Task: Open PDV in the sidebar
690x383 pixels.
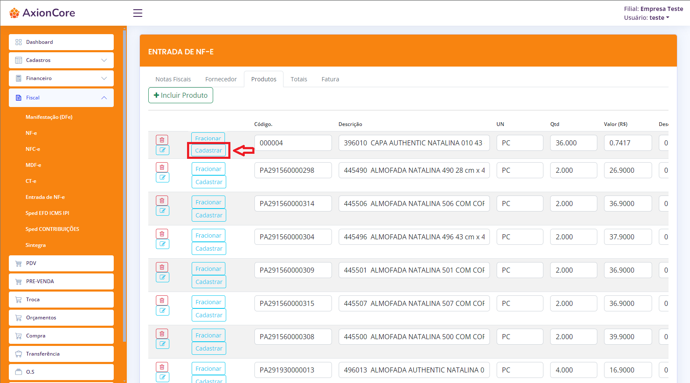Action: (61, 263)
